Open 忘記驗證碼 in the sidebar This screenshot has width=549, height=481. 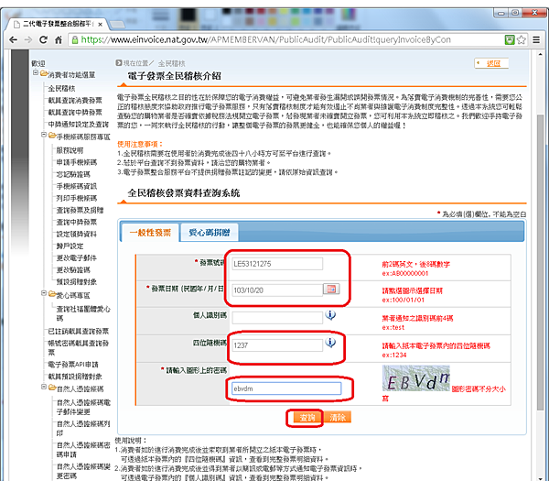[x=73, y=174]
